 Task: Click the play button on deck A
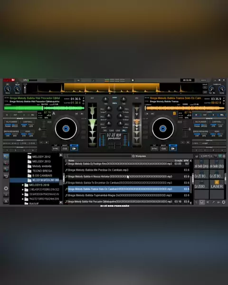[x=74, y=149]
